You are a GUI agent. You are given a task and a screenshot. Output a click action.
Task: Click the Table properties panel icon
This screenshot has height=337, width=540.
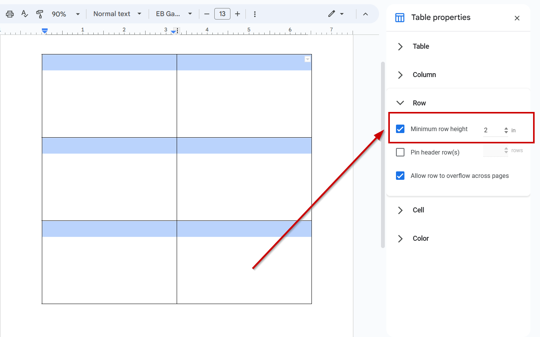[x=399, y=17]
